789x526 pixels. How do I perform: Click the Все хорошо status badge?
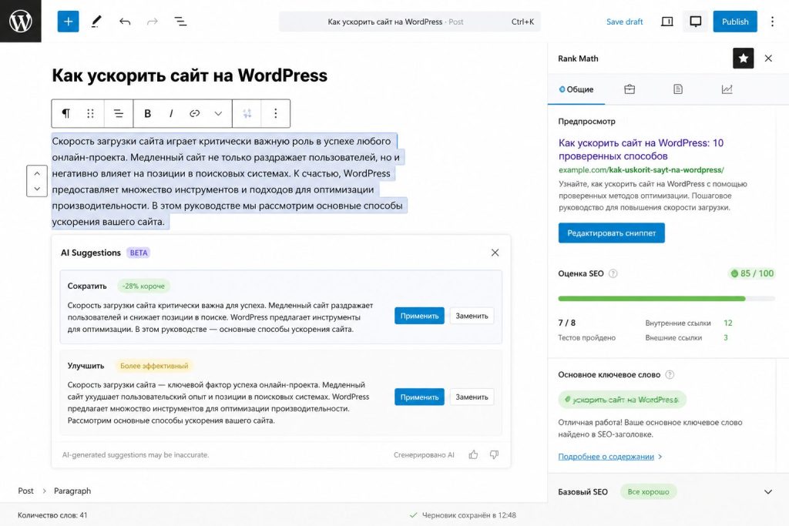tap(648, 492)
